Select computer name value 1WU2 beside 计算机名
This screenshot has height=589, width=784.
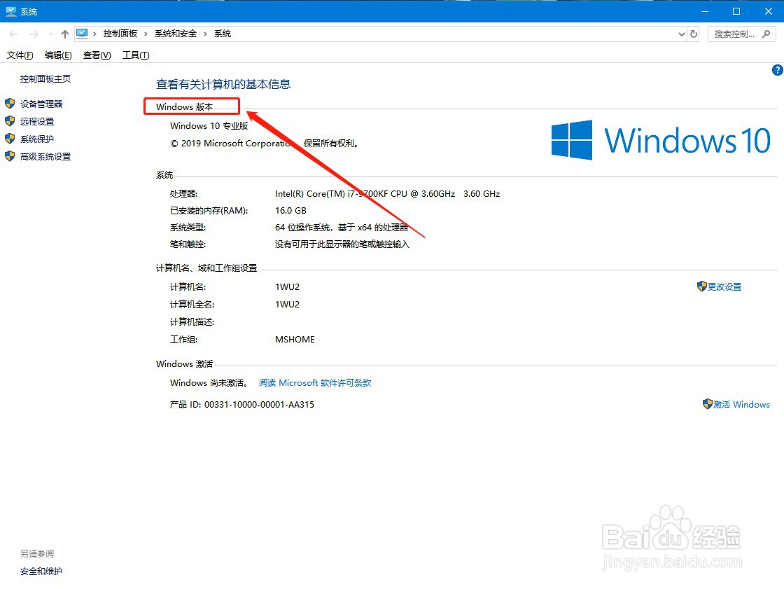(x=288, y=286)
